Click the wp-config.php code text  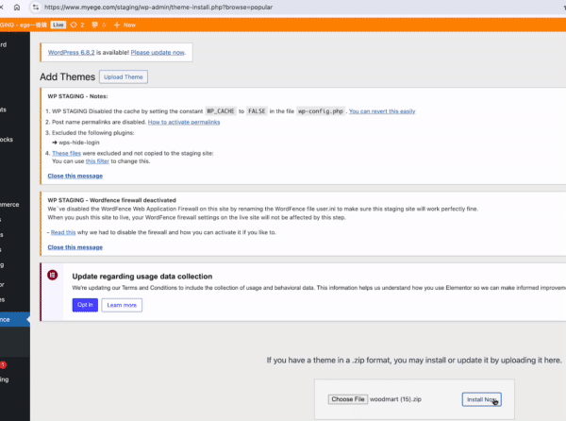pyautogui.click(x=320, y=111)
